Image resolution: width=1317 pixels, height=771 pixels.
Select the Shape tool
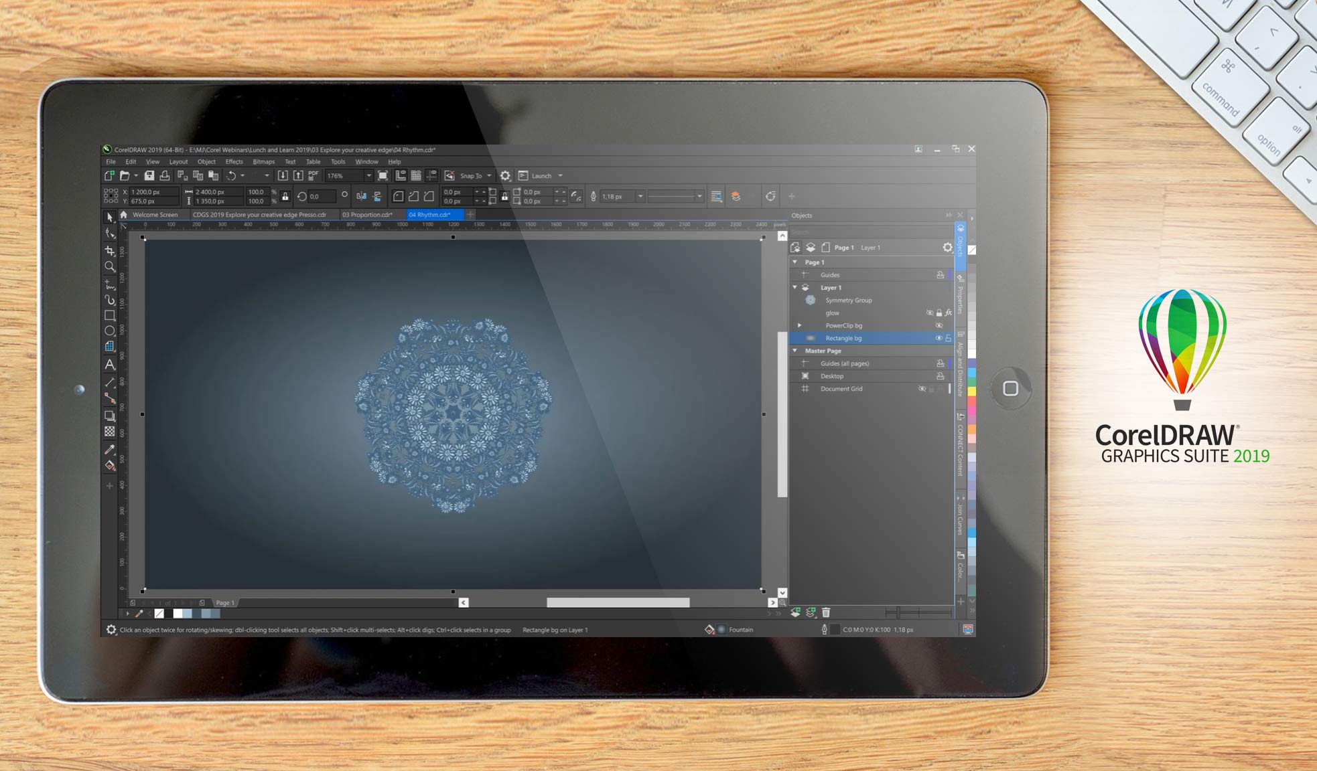coord(111,234)
